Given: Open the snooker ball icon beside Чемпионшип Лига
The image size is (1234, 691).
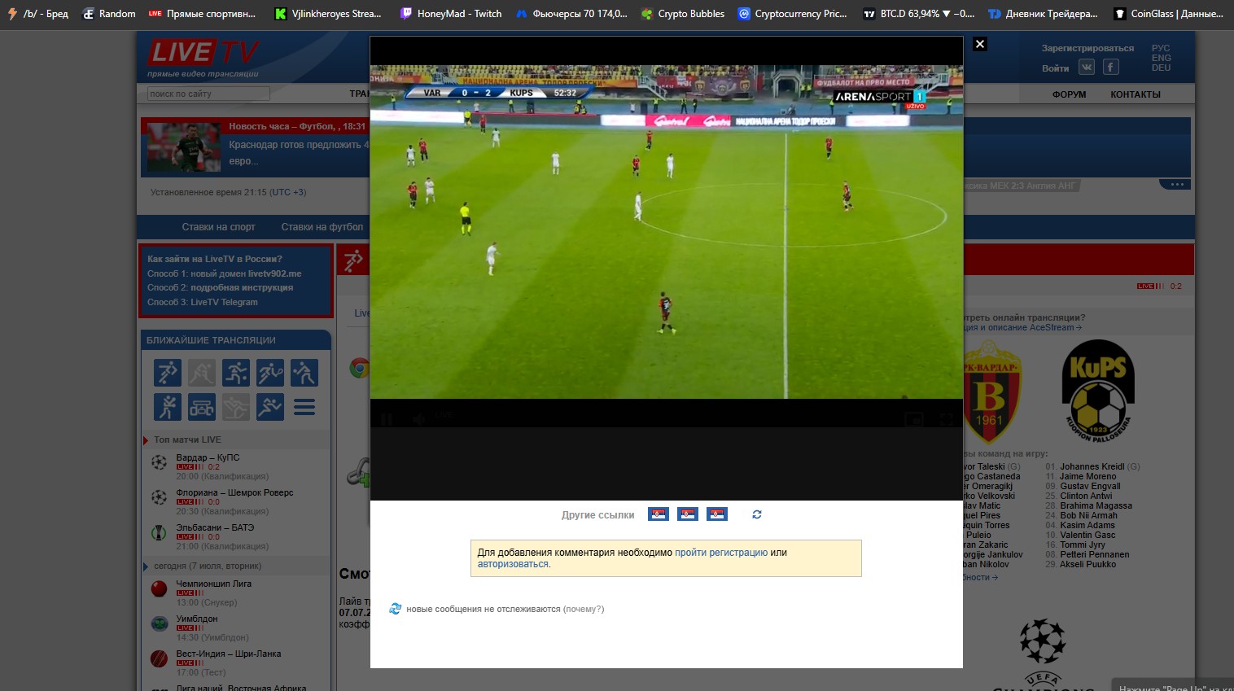Looking at the screenshot, I should click(160, 588).
